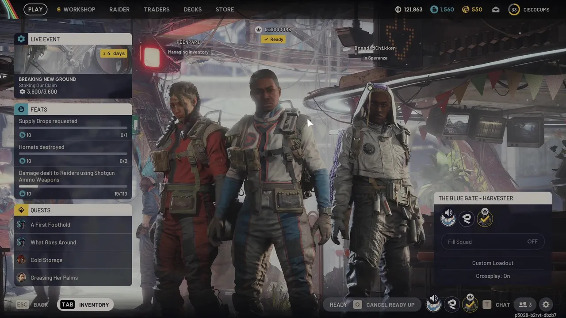The height and width of the screenshot is (318, 566).
Task: Click yellow checkmark player icon in Blue Gate panel
Action: [x=485, y=218]
